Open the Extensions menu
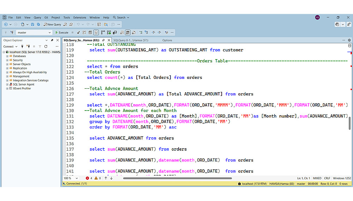 [80, 17]
